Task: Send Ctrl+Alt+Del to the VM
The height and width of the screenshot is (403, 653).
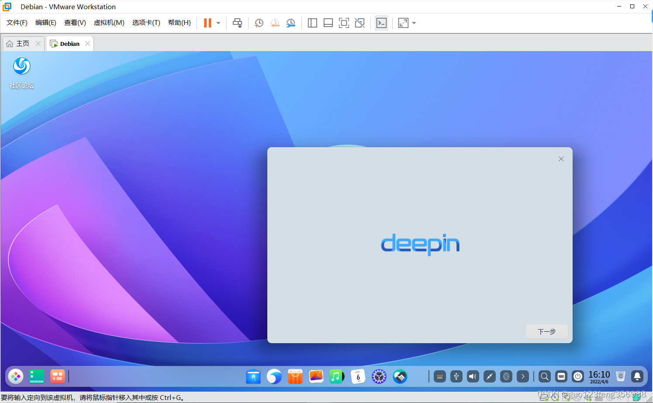Action: coord(237,23)
